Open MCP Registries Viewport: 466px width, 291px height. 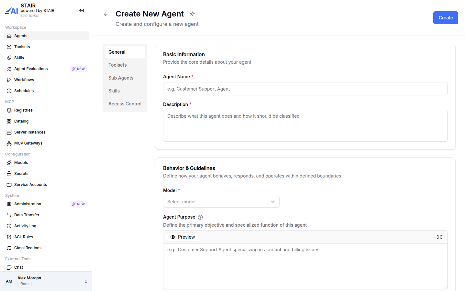coord(47,110)
